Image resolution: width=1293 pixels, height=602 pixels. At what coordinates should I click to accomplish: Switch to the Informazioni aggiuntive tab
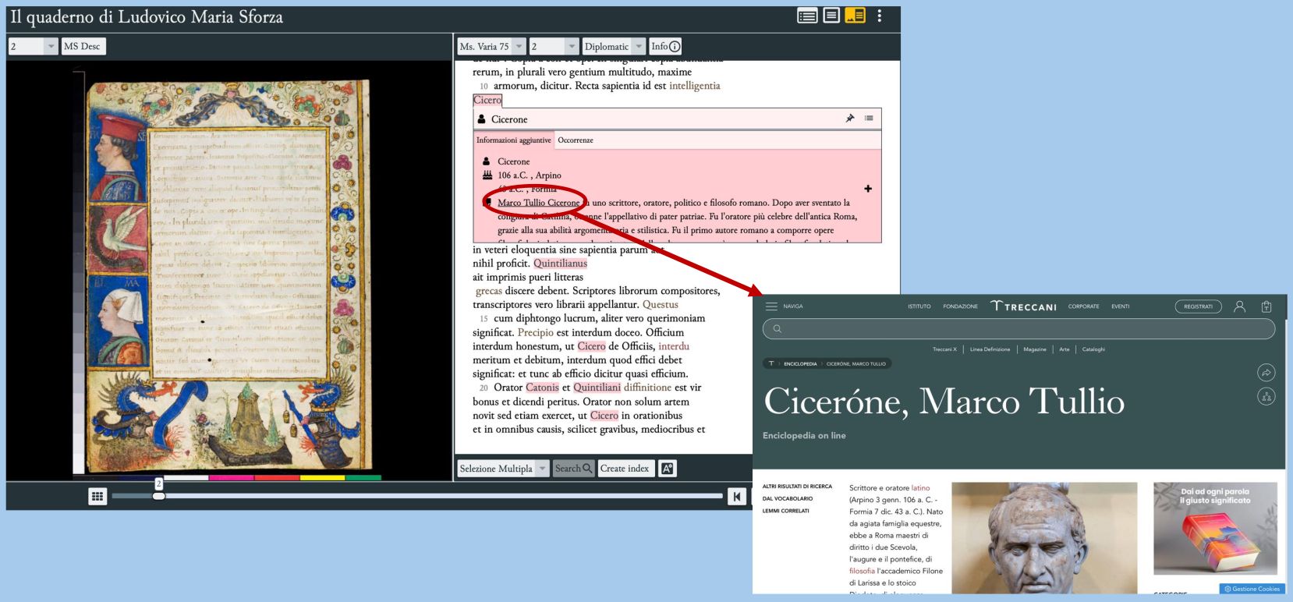coord(514,140)
